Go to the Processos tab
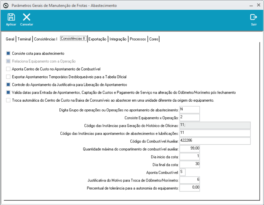The height and width of the screenshot is (205, 264). (138, 39)
